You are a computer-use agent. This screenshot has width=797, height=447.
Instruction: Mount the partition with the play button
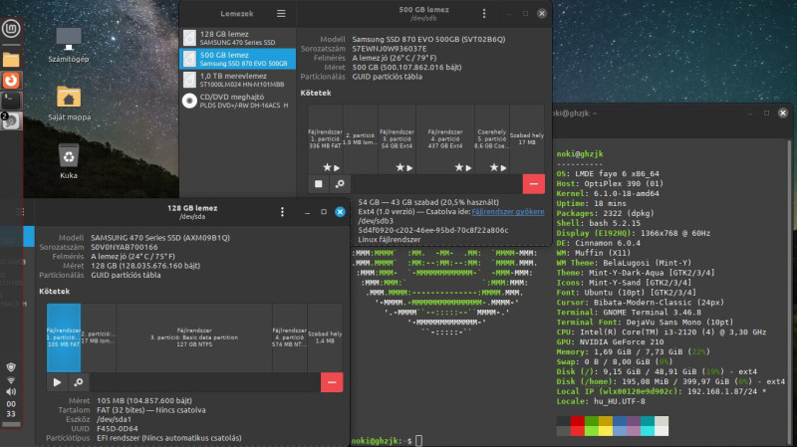57,382
